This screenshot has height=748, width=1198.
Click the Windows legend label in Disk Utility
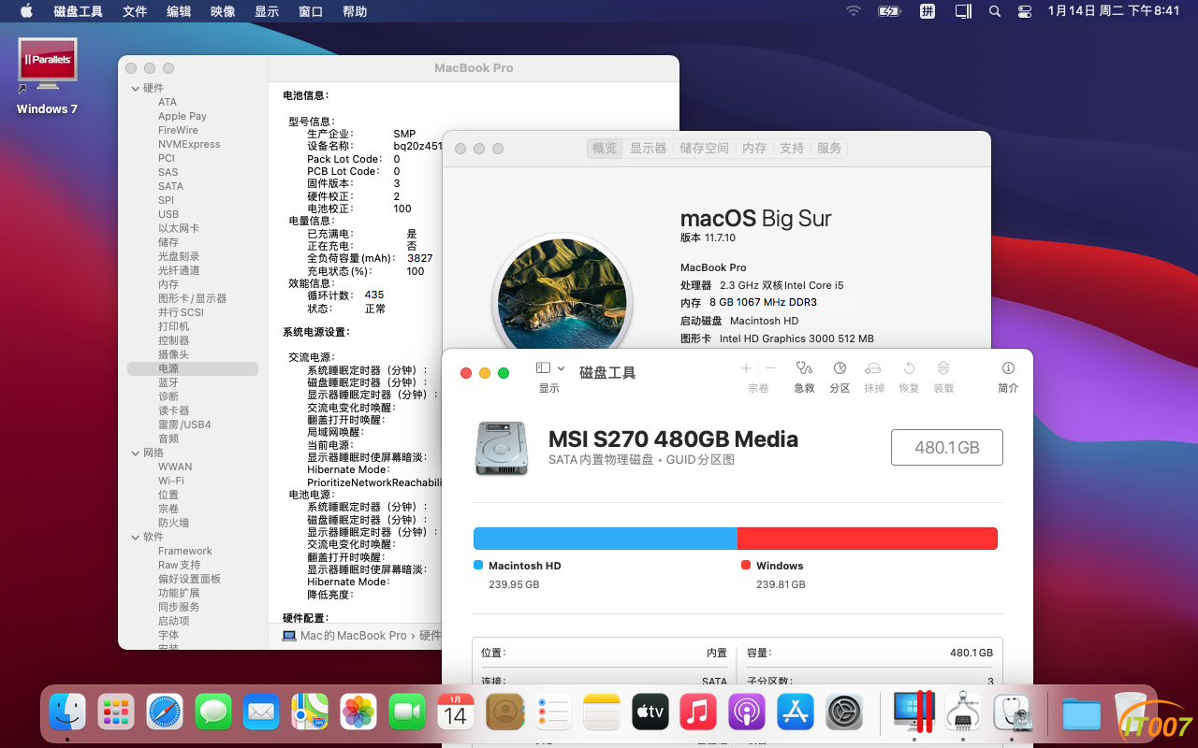tap(780, 566)
